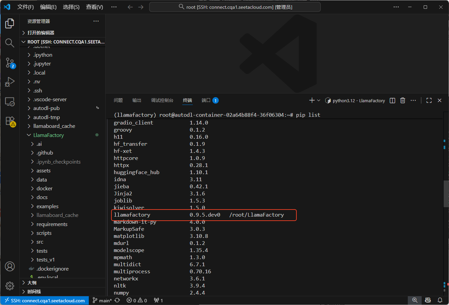The width and height of the screenshot is (449, 305).
Task: Open the Search view in activity bar
Action: point(10,43)
